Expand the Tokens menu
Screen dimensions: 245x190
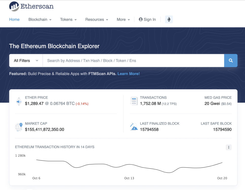point(68,19)
